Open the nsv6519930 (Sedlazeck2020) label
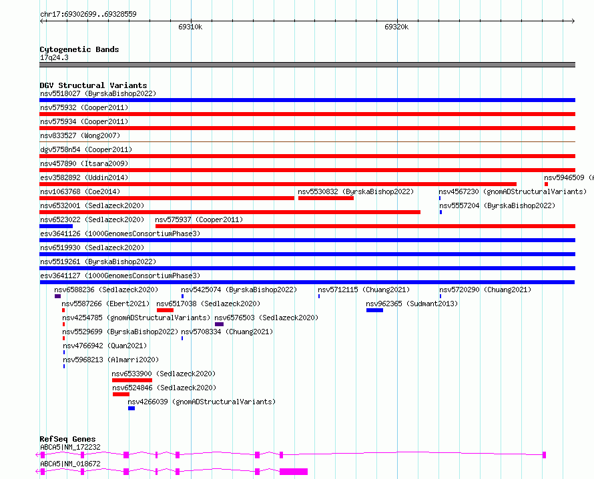594x479 pixels. pos(92,248)
